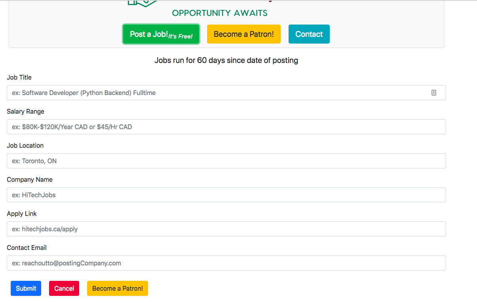The width and height of the screenshot is (477, 303).
Task: Click the OPPORTUNITY AWAITS heading
Action: click(219, 13)
